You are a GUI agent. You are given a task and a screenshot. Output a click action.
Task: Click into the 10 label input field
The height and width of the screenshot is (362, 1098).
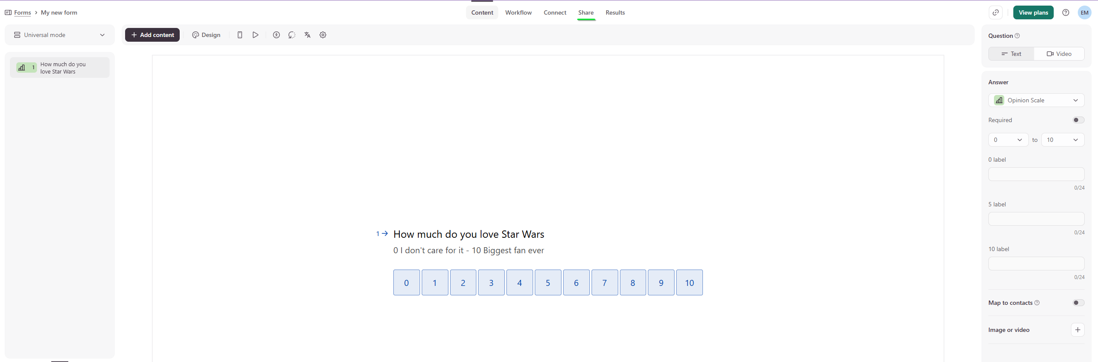pyautogui.click(x=1036, y=264)
